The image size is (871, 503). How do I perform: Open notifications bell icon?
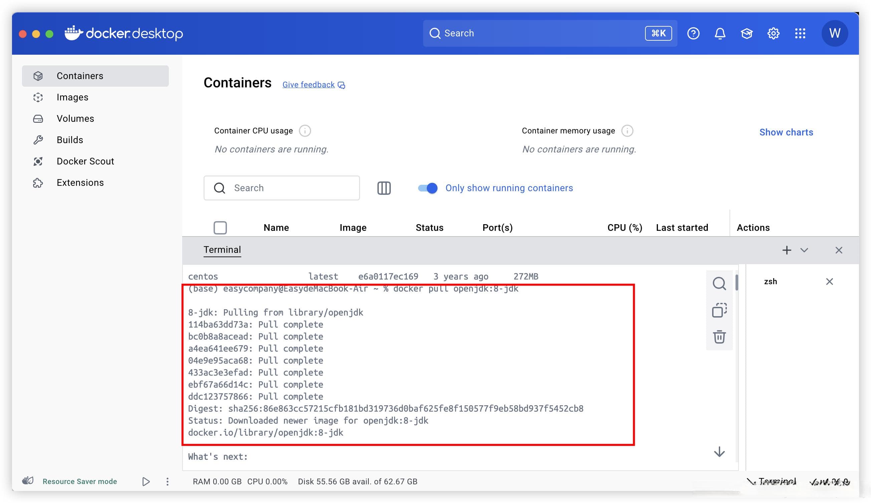point(720,33)
